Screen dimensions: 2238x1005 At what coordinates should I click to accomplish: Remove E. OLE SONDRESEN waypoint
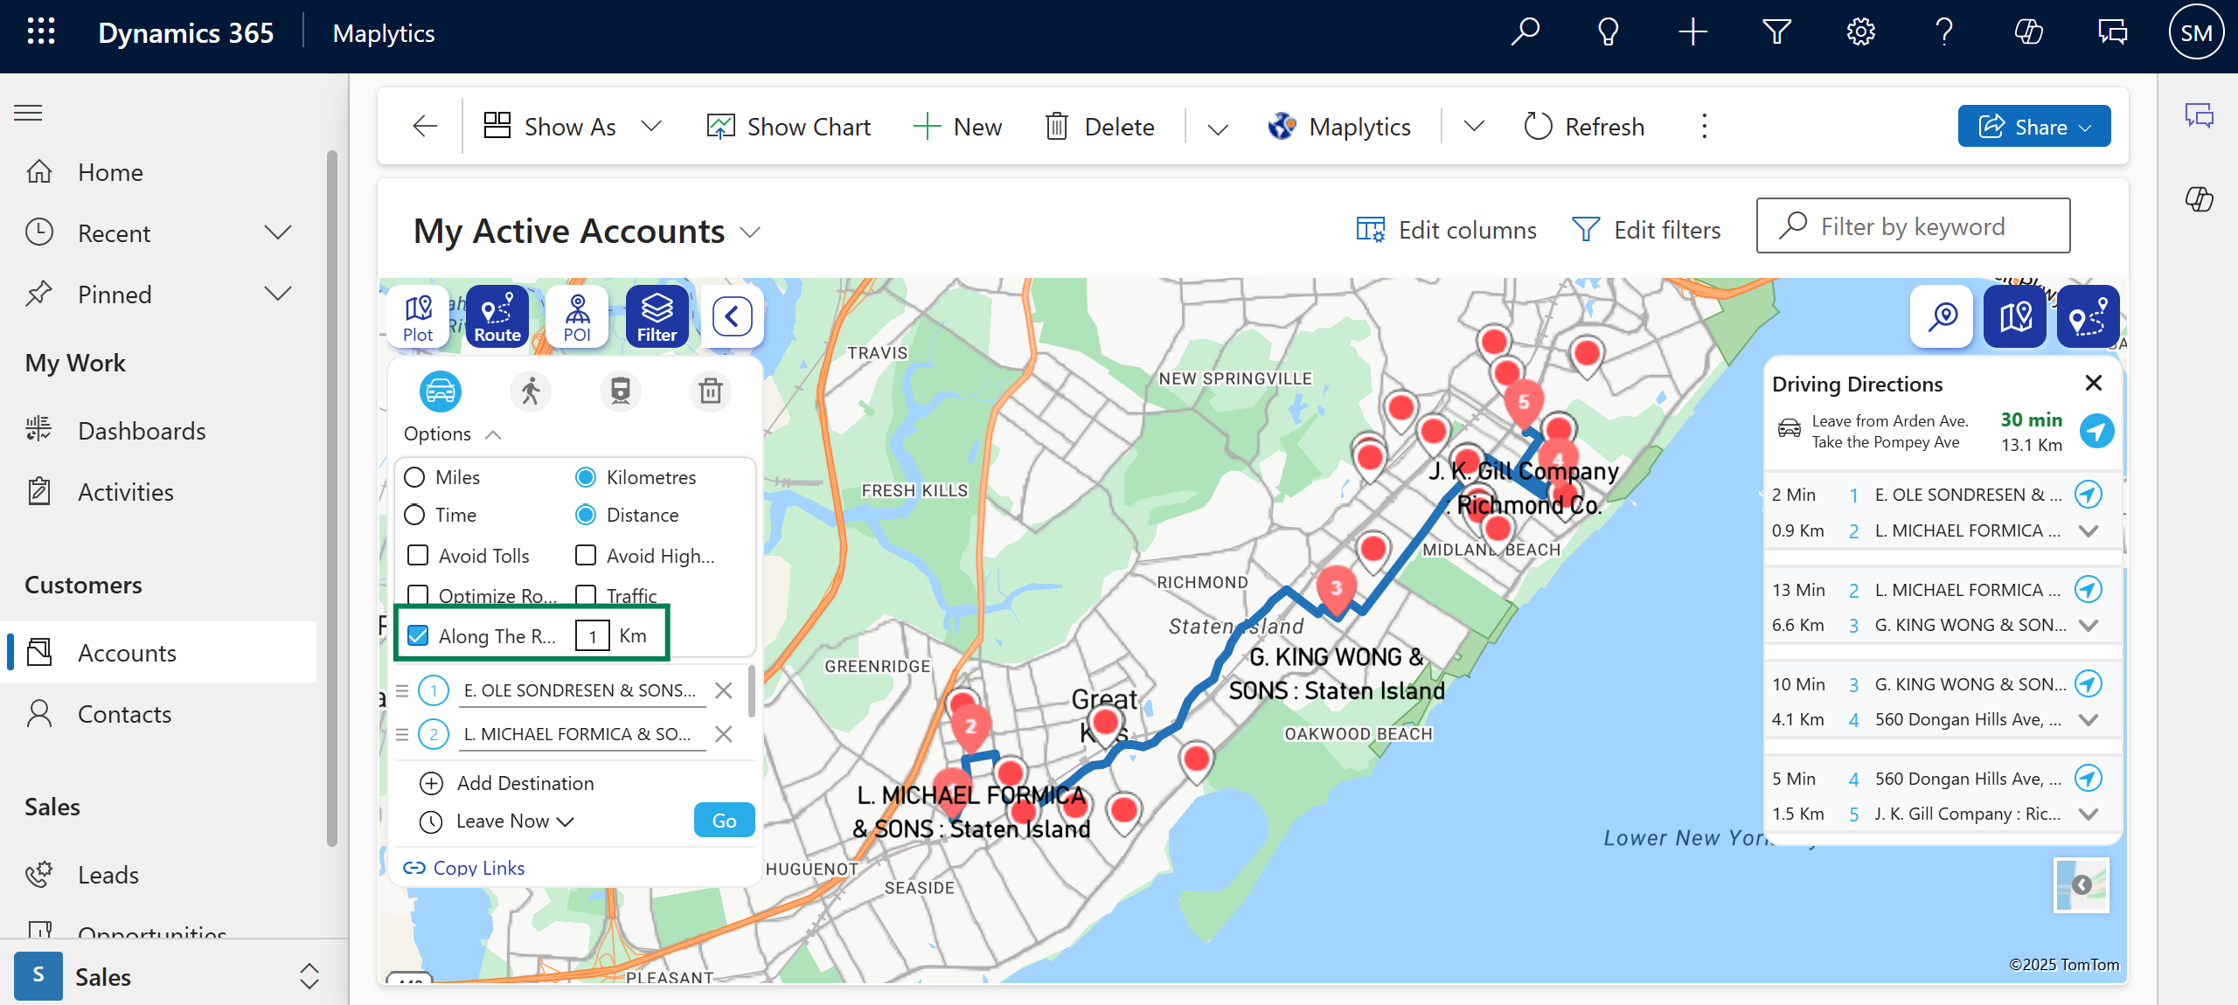(x=723, y=690)
